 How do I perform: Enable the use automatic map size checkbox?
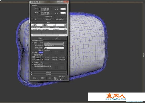[33, 55]
